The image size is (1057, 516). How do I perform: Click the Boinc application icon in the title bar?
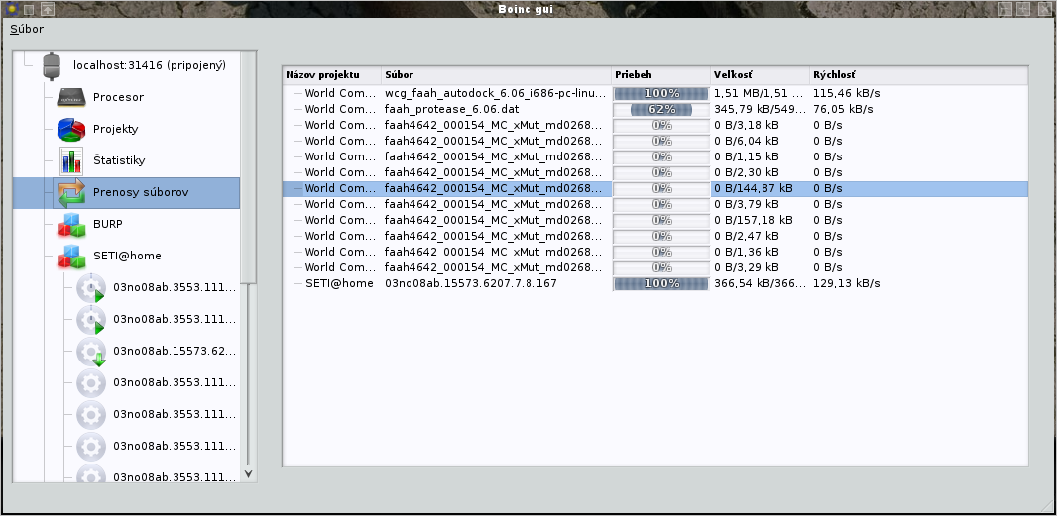(10, 9)
